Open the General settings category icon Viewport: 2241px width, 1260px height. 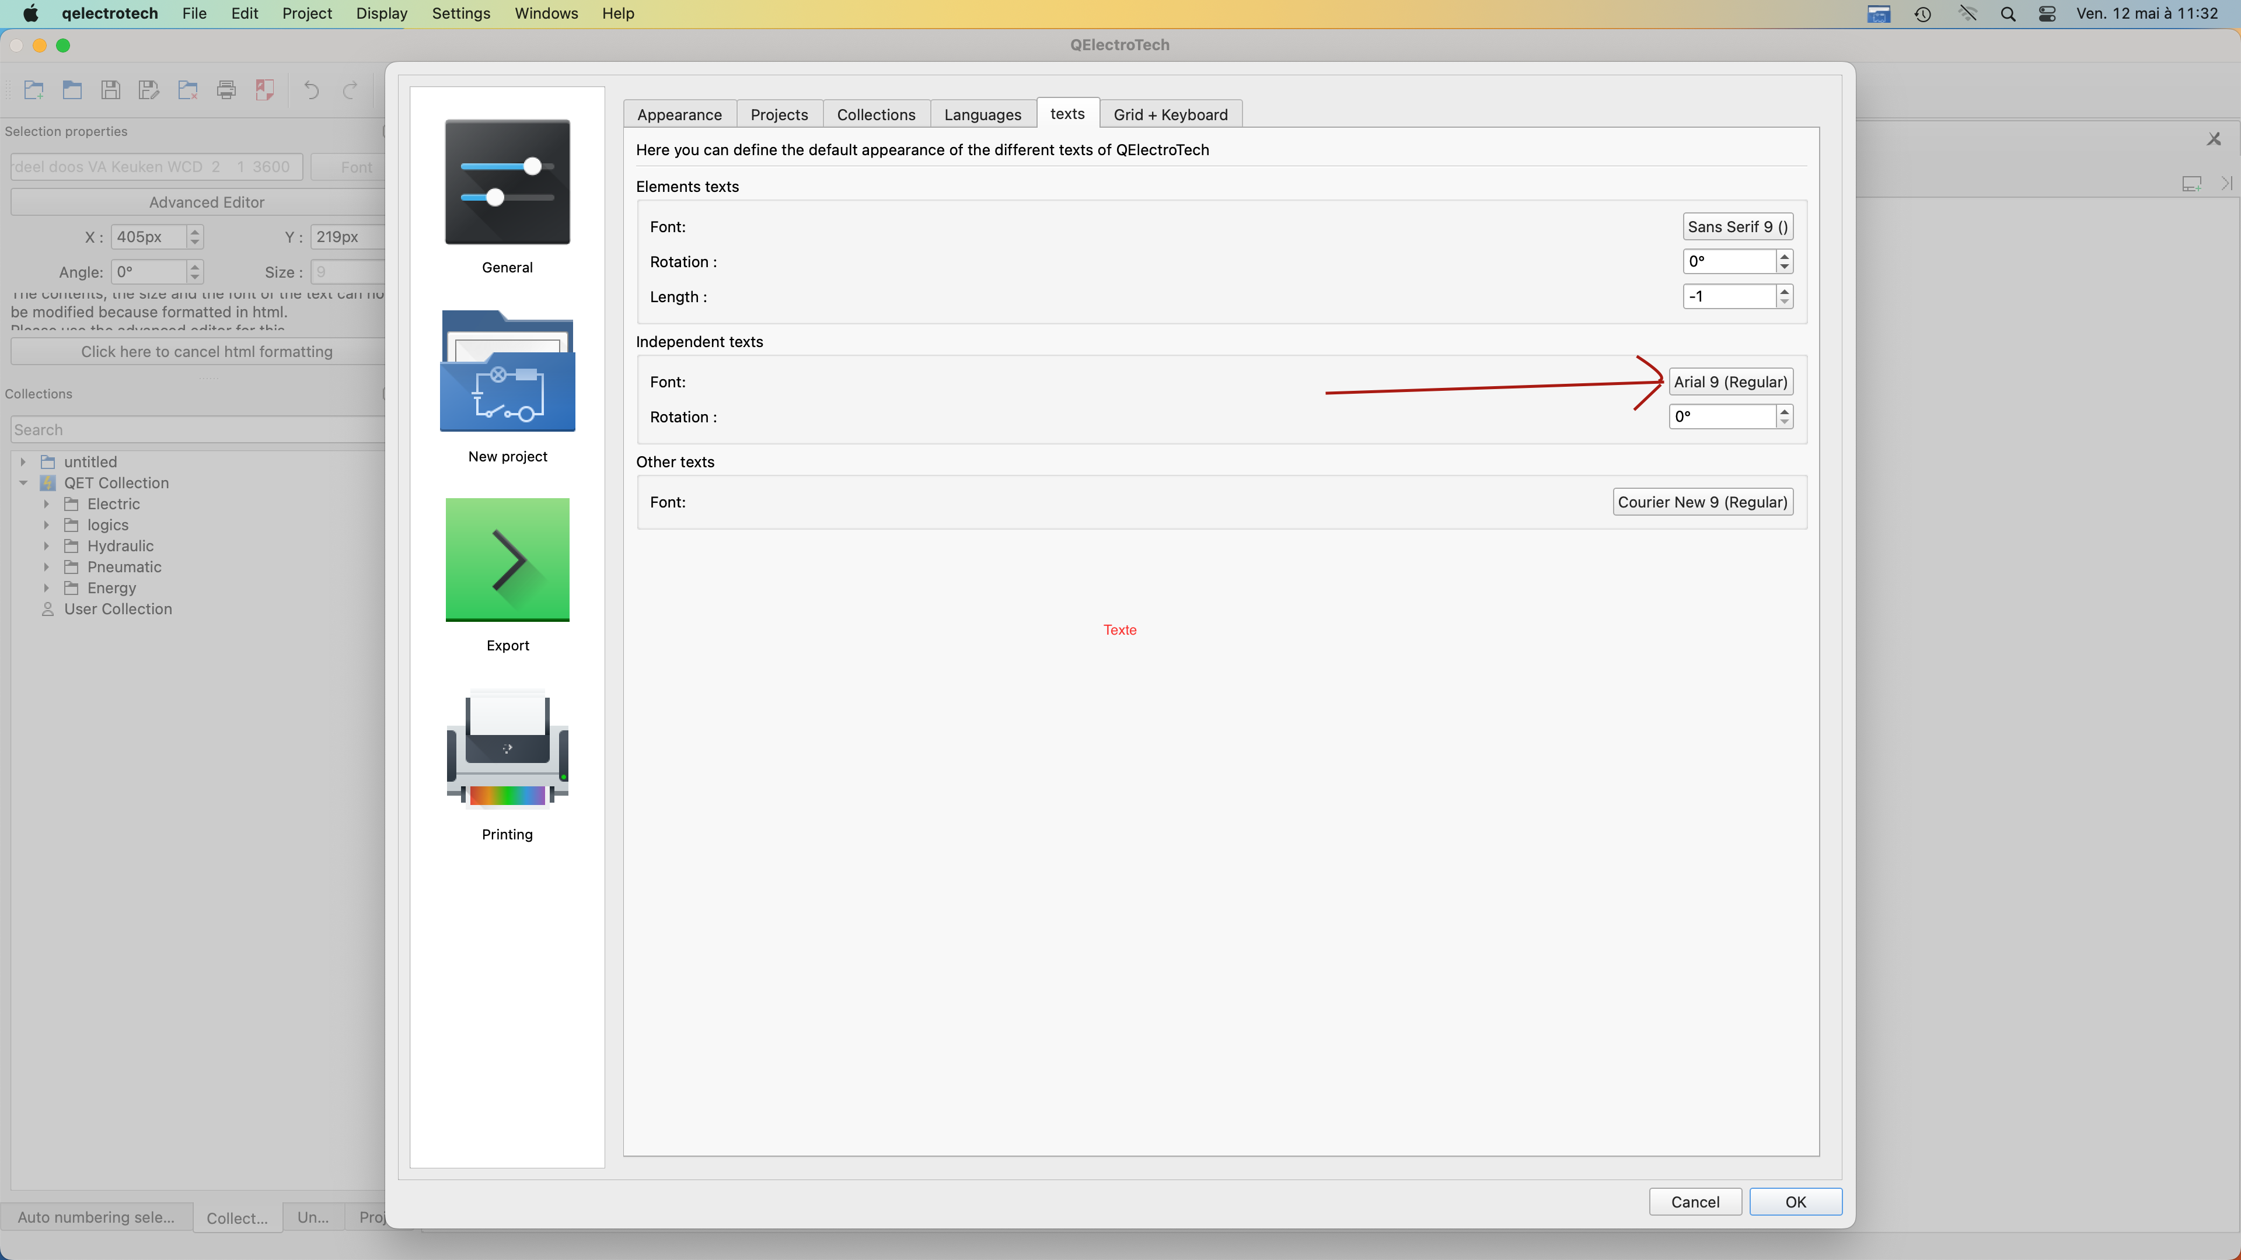507,183
